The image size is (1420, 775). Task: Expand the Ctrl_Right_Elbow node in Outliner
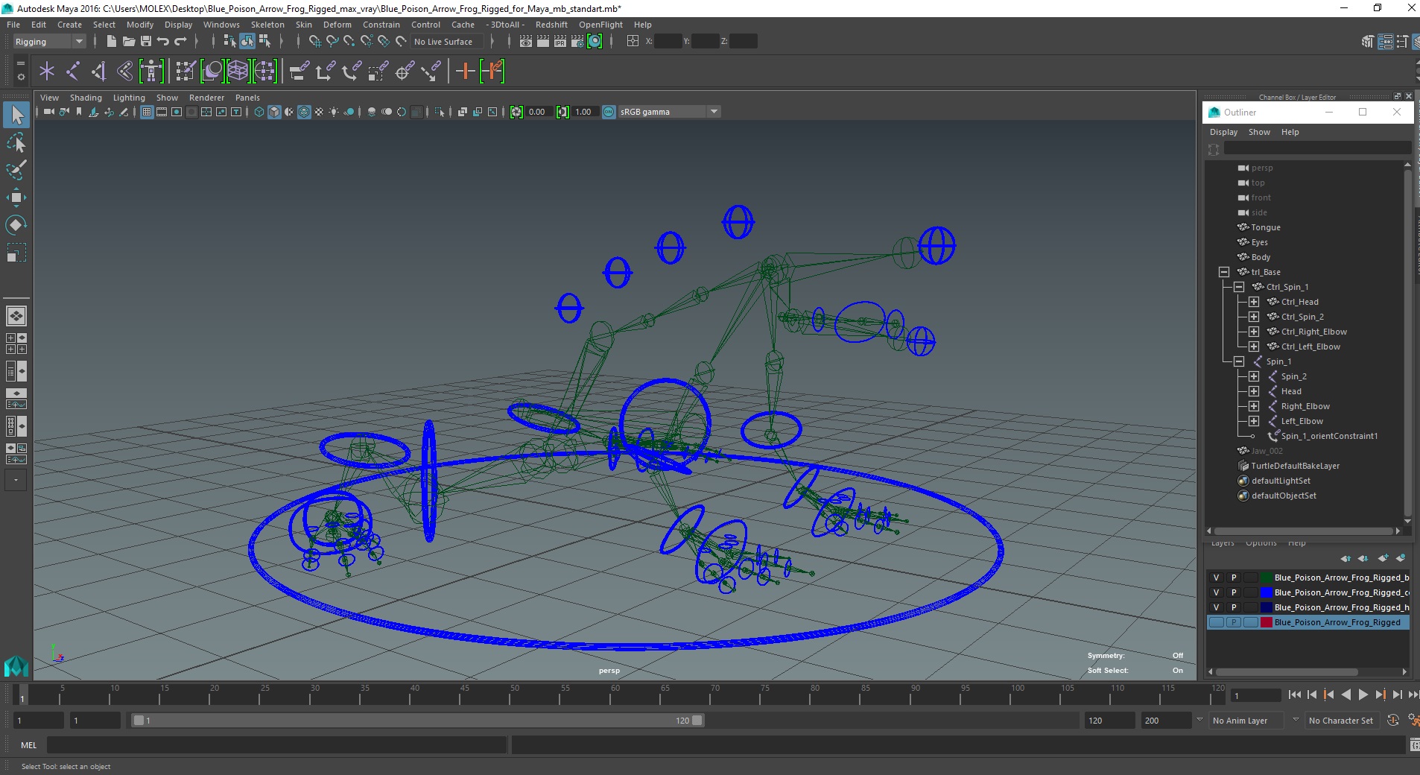(1254, 332)
